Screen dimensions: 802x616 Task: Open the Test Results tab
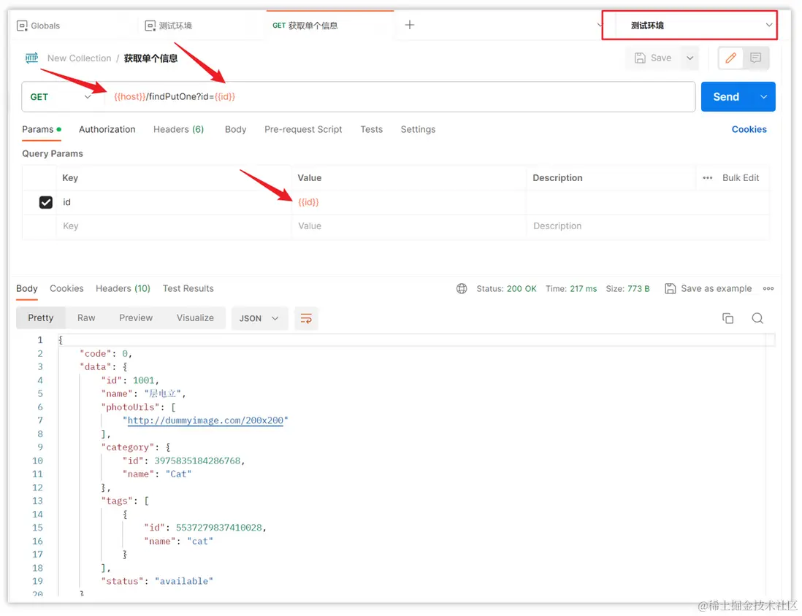tap(188, 289)
